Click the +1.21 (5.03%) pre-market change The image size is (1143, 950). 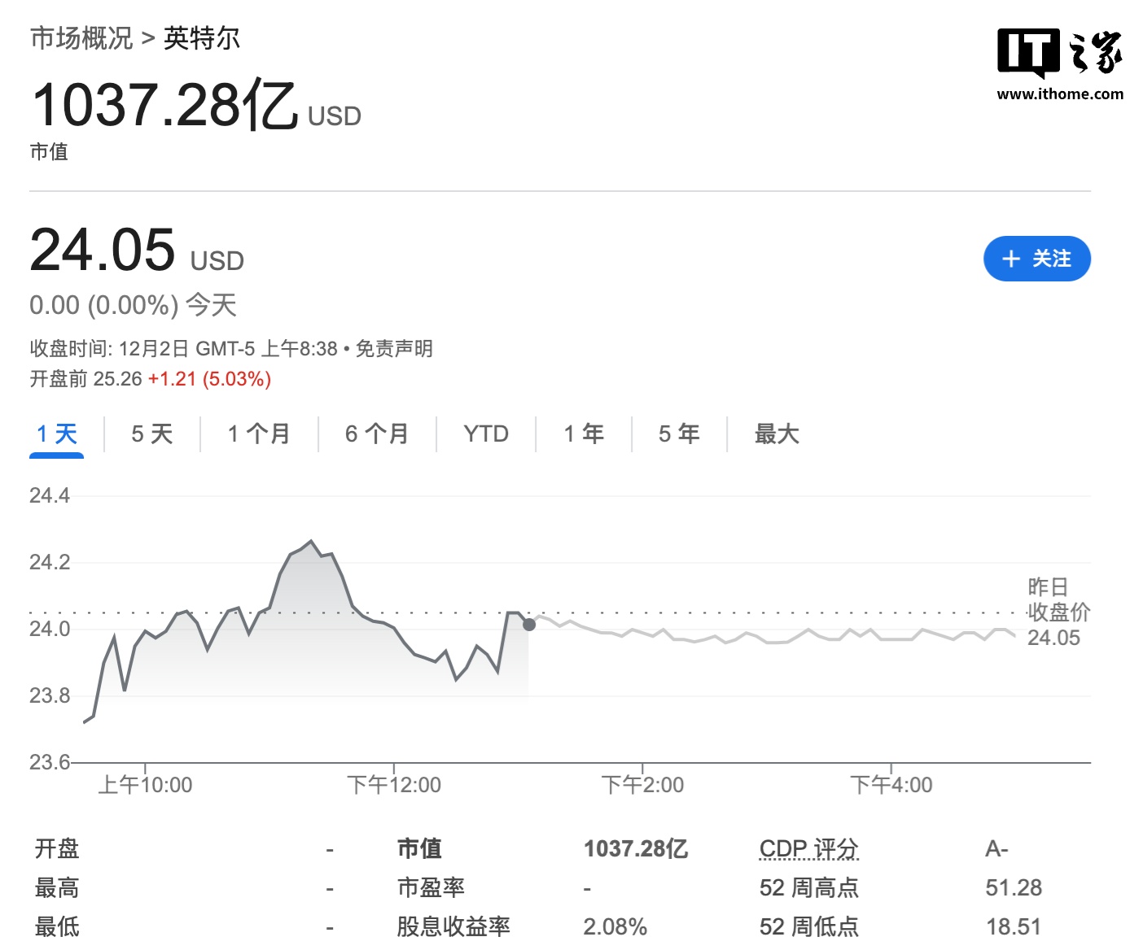pyautogui.click(x=209, y=379)
